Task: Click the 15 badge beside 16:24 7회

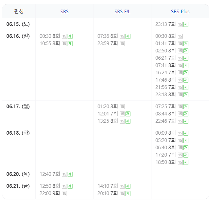Action: (x=180, y=73)
